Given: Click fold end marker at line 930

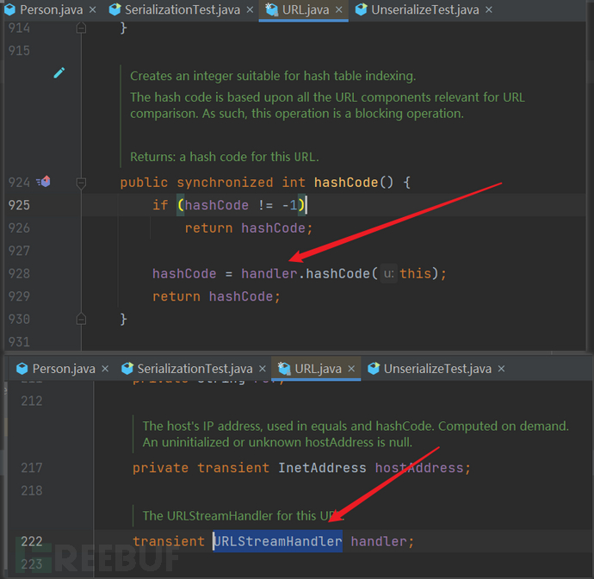Looking at the screenshot, I should [x=81, y=319].
